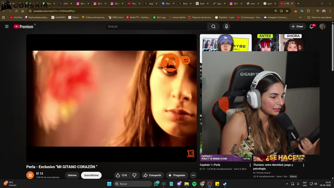Go to YouTube Premium home logo
Viewport: 334px width, 188px height.
[23, 26]
